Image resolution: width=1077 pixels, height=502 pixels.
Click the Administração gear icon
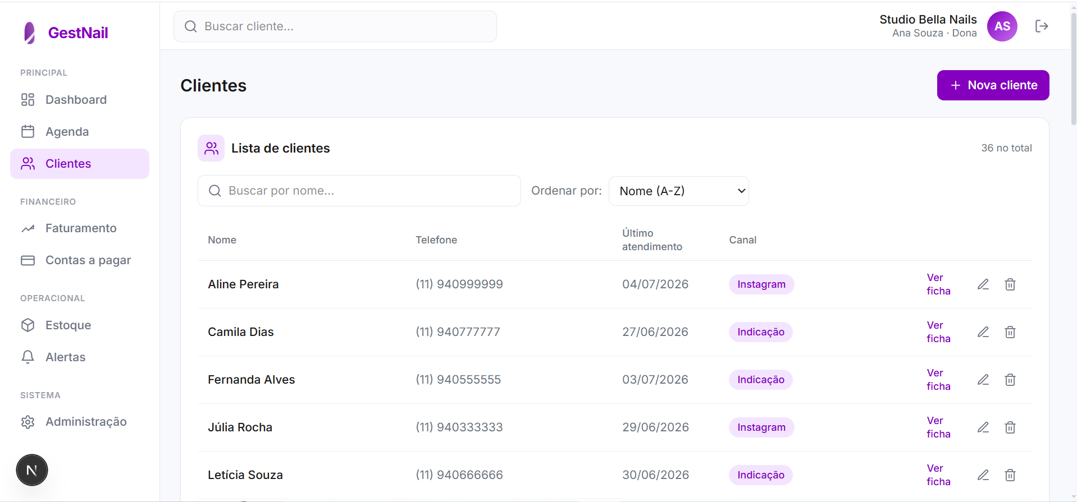pyautogui.click(x=28, y=422)
